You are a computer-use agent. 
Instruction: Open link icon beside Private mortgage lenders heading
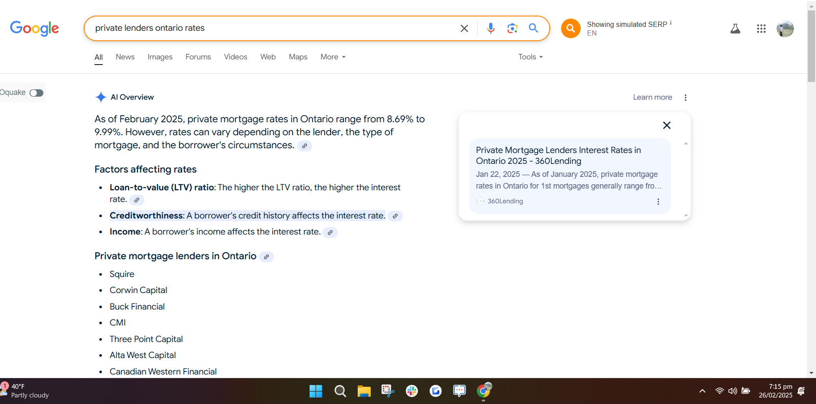coord(266,257)
